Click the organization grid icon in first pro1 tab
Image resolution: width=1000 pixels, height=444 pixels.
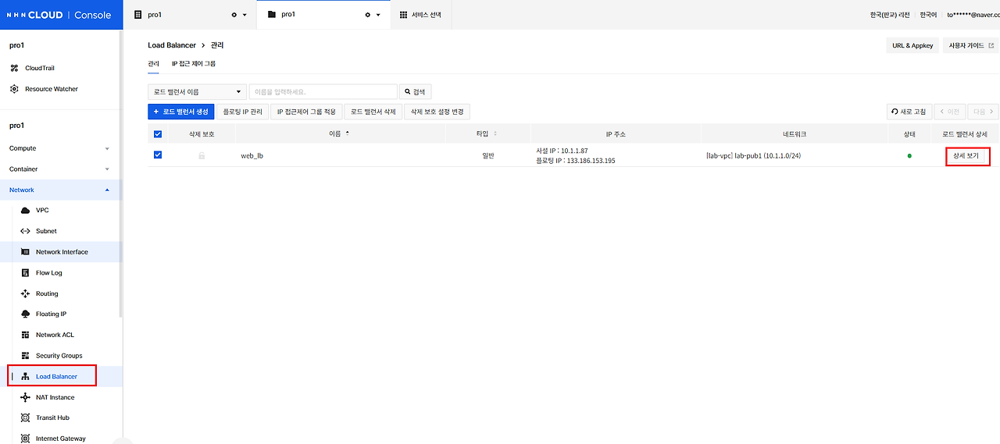coord(138,15)
